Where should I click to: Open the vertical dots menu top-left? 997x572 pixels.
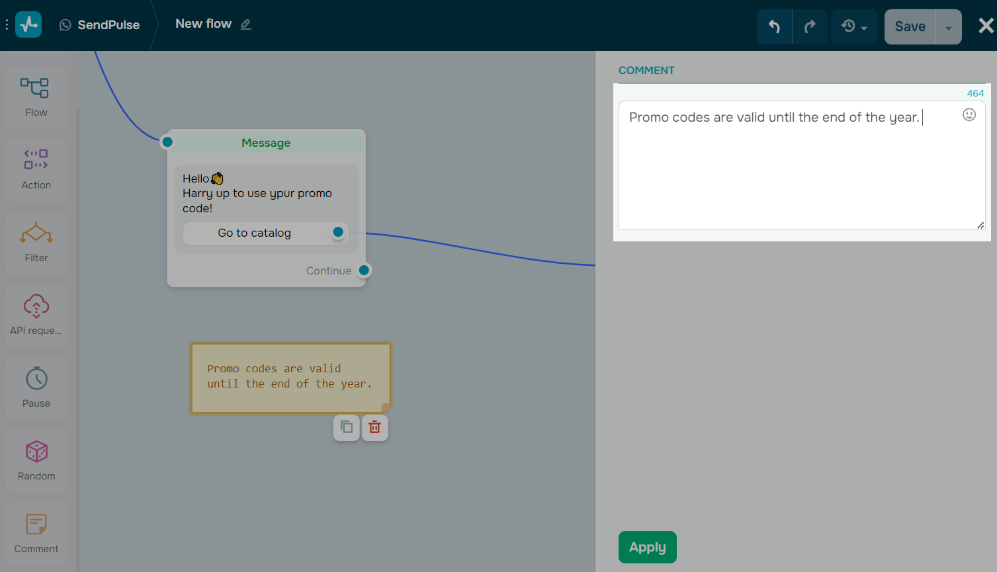point(7,24)
